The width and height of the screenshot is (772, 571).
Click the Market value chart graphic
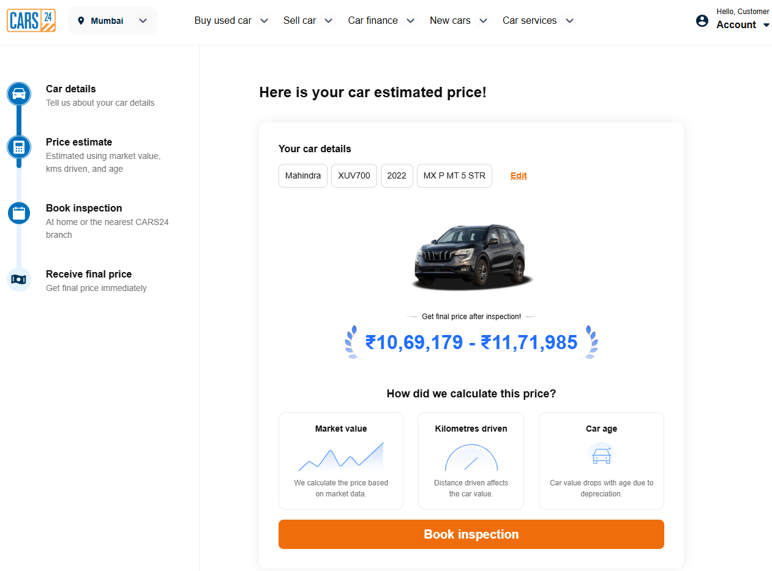pos(341,457)
